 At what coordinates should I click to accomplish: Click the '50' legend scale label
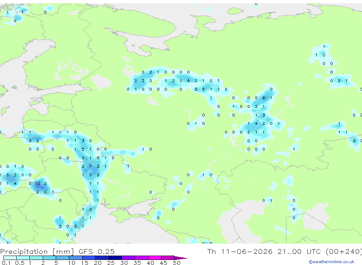click(x=177, y=263)
